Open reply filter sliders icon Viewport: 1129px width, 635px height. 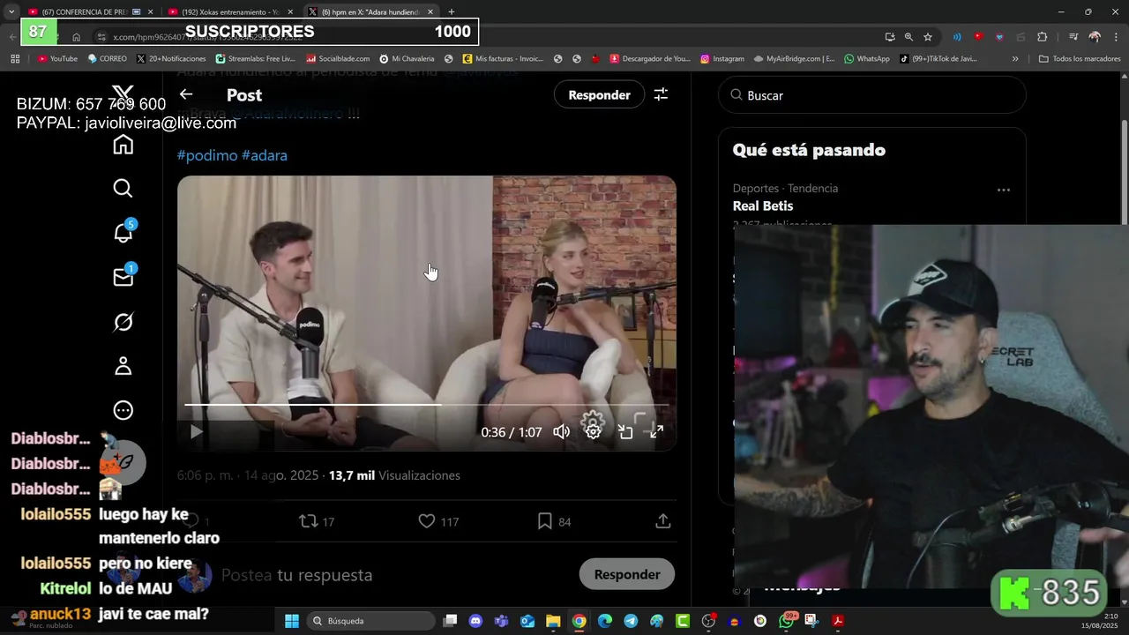[x=661, y=94]
